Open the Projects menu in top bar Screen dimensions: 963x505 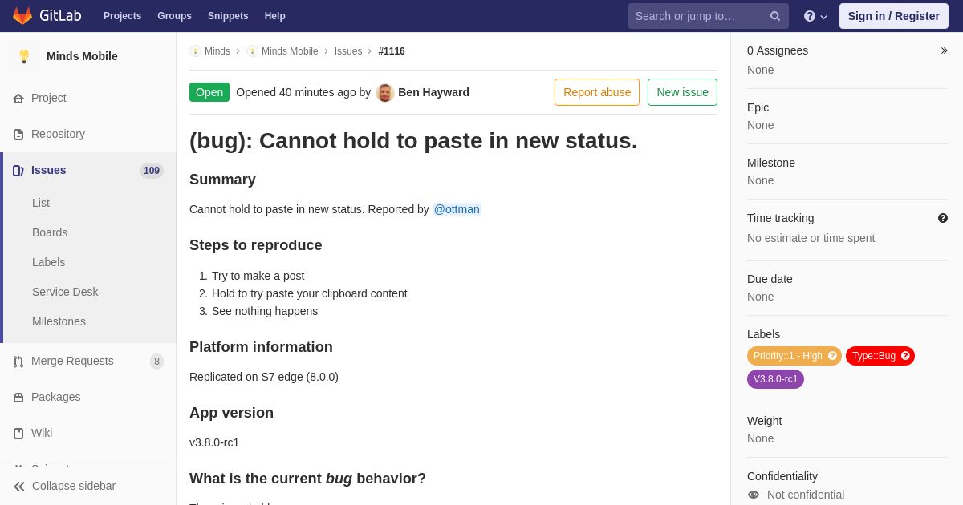[x=122, y=16]
